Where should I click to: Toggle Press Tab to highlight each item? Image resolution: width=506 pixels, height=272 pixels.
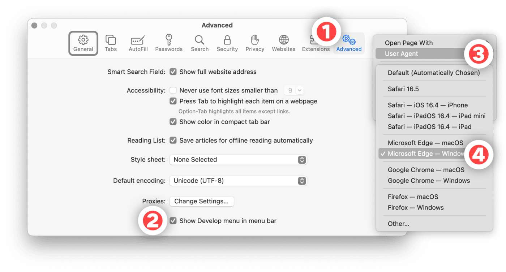tap(173, 101)
